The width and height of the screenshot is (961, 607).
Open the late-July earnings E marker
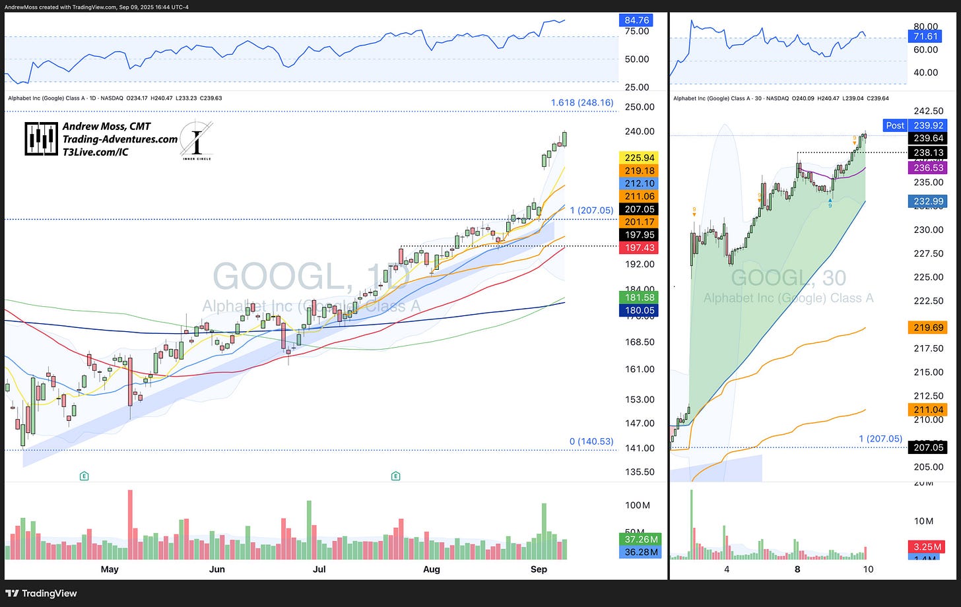pyautogui.click(x=395, y=476)
